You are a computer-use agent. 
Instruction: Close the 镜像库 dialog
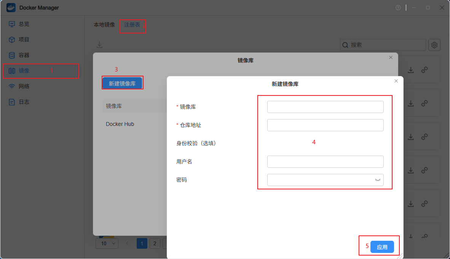(391, 58)
